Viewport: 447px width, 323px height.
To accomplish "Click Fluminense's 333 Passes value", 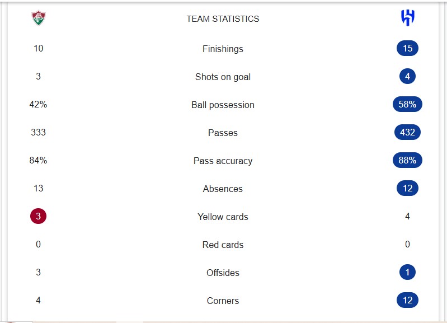I will (38, 133).
